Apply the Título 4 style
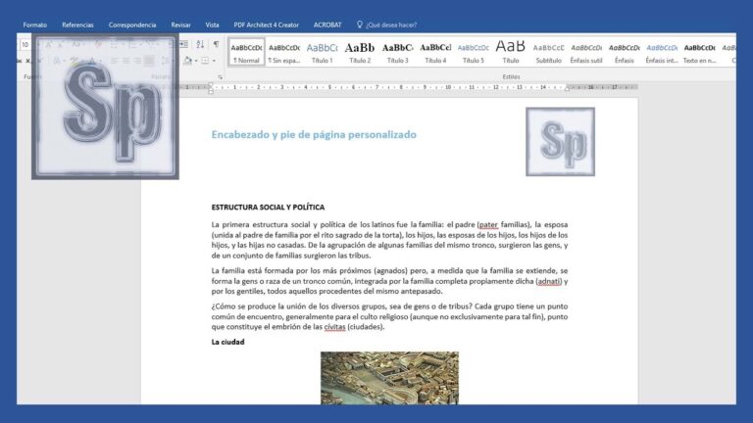This screenshot has width=753, height=423. [435, 52]
